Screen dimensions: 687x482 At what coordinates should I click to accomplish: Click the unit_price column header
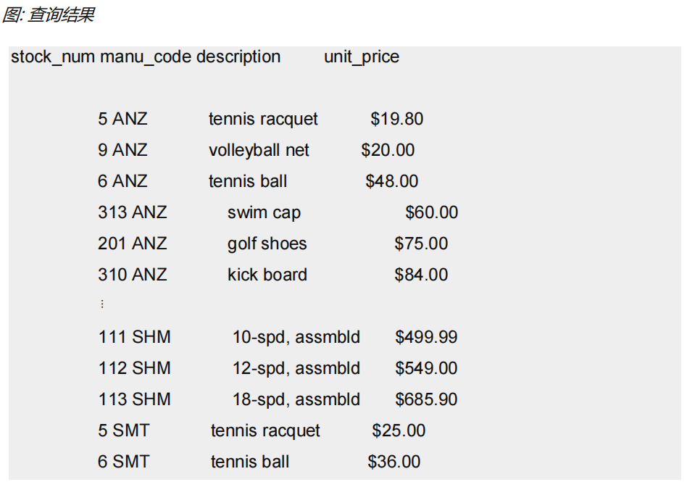(x=362, y=57)
